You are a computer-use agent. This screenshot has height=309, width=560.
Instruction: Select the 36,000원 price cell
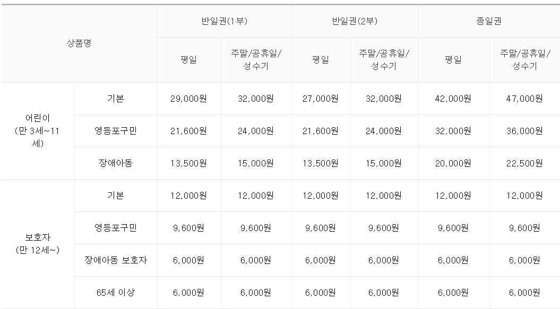(x=524, y=131)
